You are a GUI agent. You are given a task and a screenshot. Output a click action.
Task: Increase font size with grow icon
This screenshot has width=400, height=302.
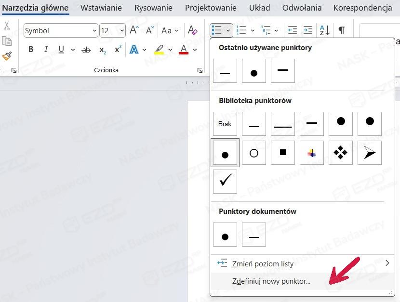coord(134,30)
